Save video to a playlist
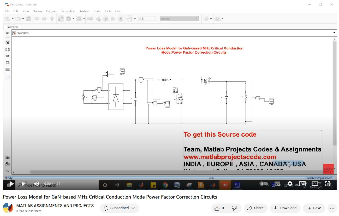Screen dimensions: 339x216 coord(313,208)
